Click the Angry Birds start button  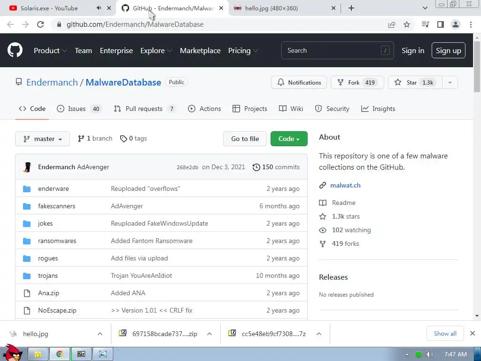point(12,353)
